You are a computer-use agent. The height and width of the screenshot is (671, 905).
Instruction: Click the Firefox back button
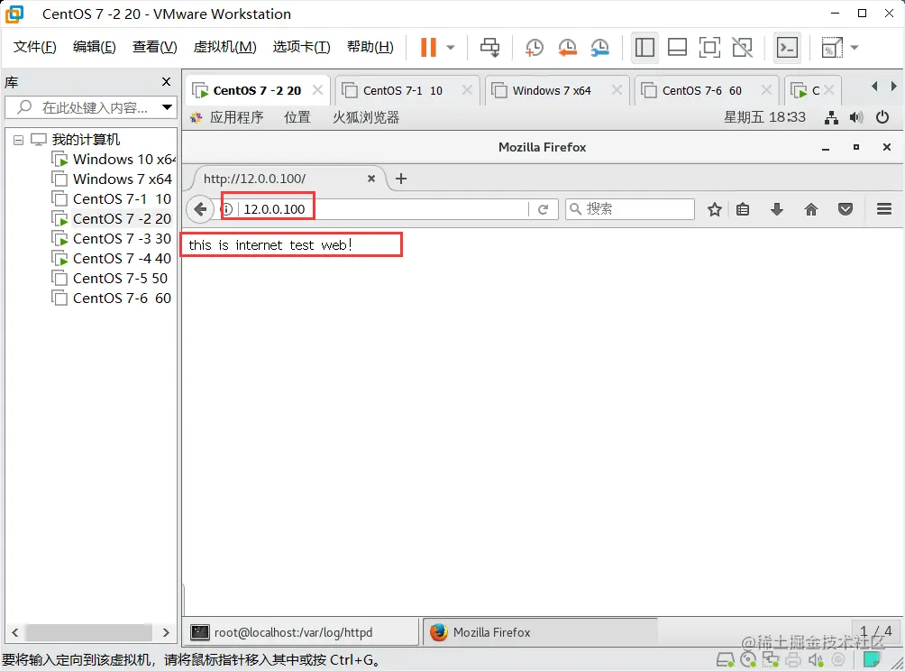coord(200,208)
